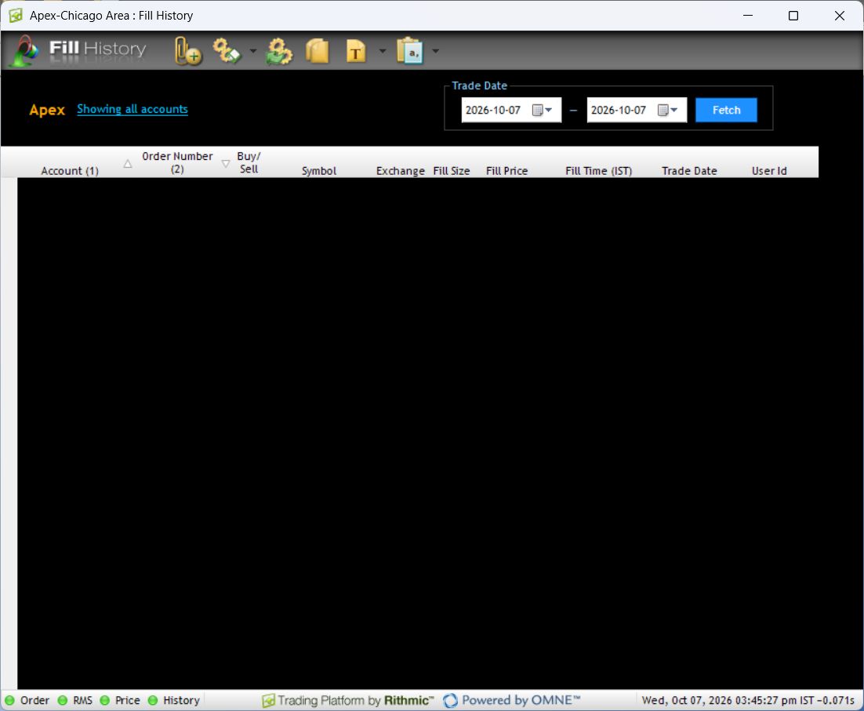Click the Fill Time (IST) column header
Image resolution: width=864 pixels, height=711 pixels.
598,171
